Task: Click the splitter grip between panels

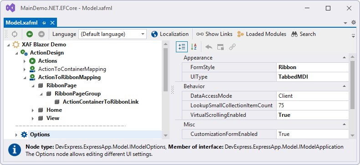Action: pos(173,90)
